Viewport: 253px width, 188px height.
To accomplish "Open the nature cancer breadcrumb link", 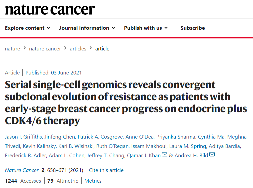I will click(x=45, y=49).
